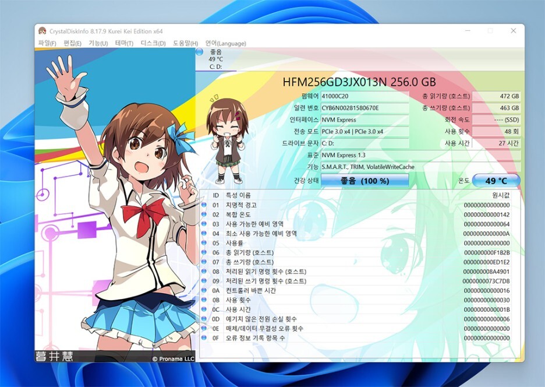The image size is (545, 387).
Task: Select attribute name 사용률
Action: [235, 243]
